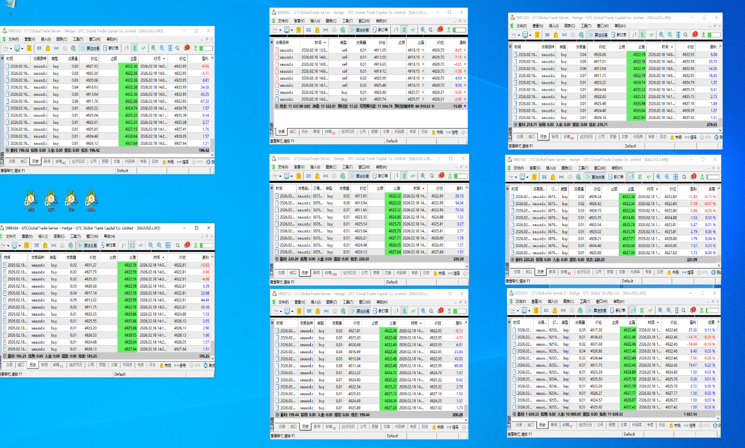
Task: Zoom out the chart in window 5941335
Action: point(670,35)
